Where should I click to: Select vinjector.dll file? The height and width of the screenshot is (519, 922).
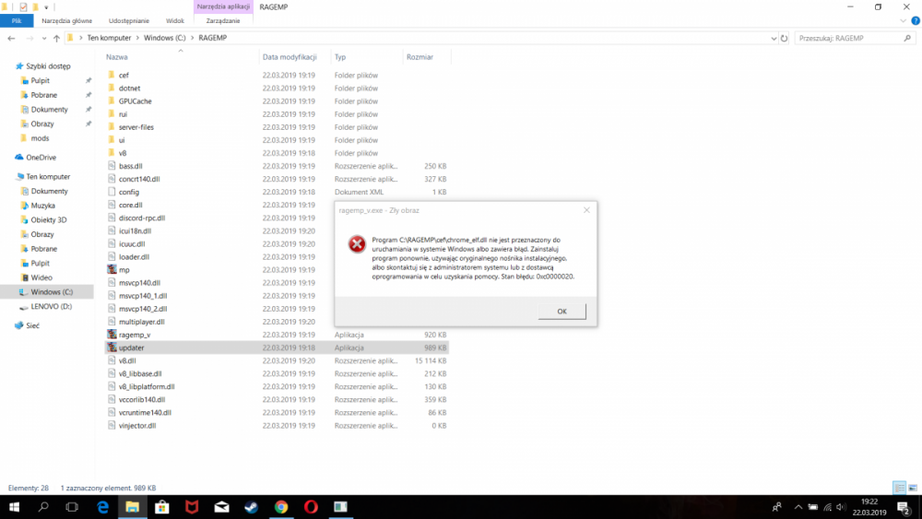[x=137, y=426]
